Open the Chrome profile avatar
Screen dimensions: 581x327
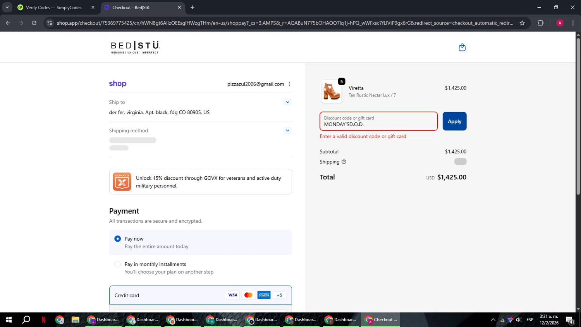tap(560, 23)
